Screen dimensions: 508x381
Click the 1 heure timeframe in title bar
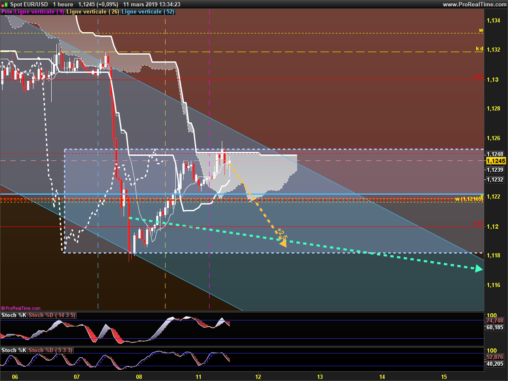63,4
